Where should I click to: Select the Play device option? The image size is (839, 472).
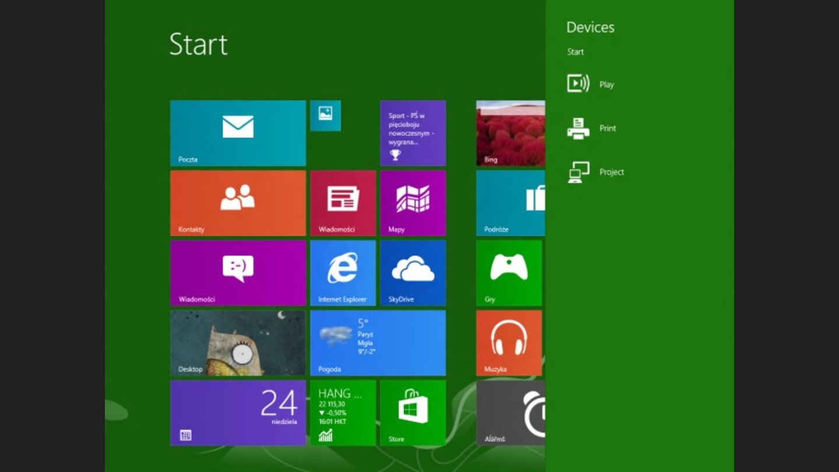tap(594, 84)
